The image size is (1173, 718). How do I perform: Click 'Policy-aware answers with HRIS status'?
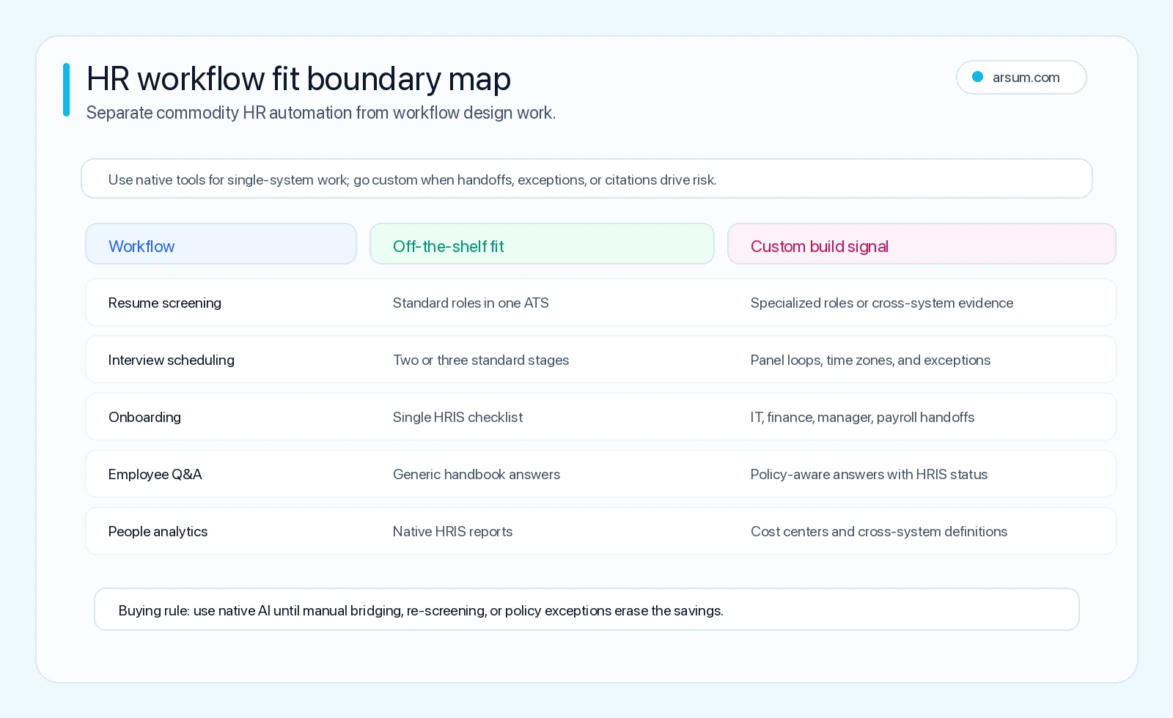pyautogui.click(x=869, y=474)
